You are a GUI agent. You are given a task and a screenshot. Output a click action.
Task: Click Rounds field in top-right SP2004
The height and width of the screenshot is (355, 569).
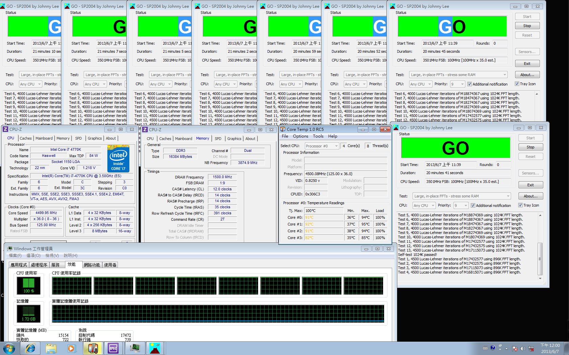pos(500,43)
